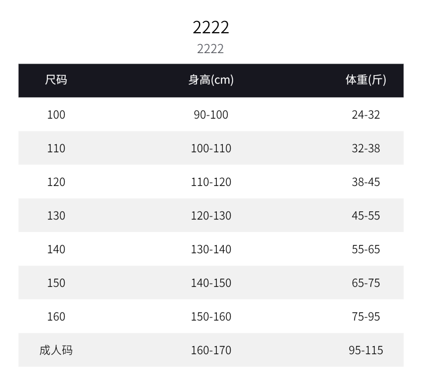Click the weight range 38-45
This screenshot has height=384, width=421.
[366, 182]
